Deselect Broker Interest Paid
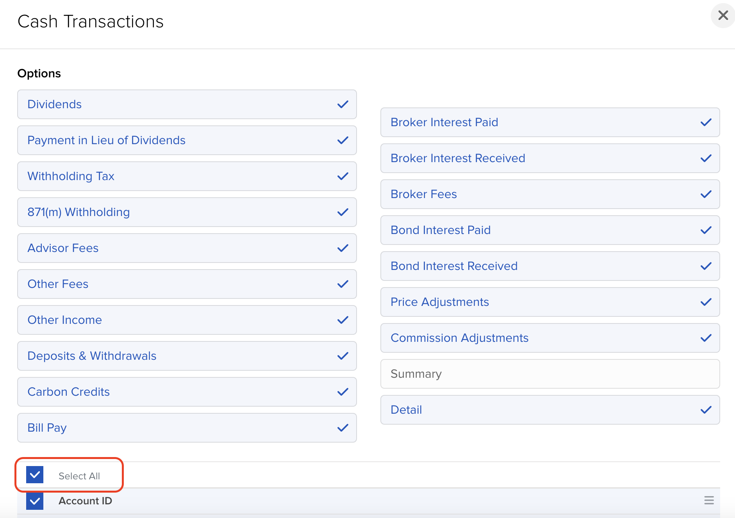This screenshot has width=735, height=518. pos(550,122)
